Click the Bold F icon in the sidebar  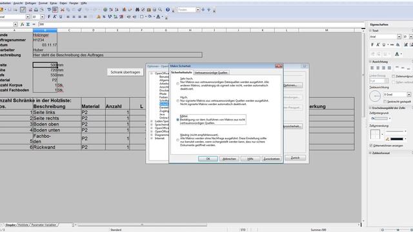(x=372, y=44)
